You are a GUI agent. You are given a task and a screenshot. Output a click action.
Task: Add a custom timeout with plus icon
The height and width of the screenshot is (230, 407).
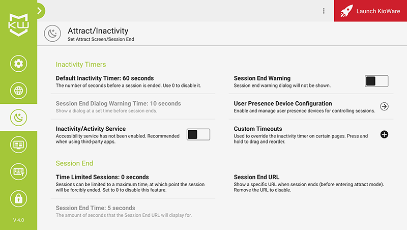pyautogui.click(x=384, y=134)
